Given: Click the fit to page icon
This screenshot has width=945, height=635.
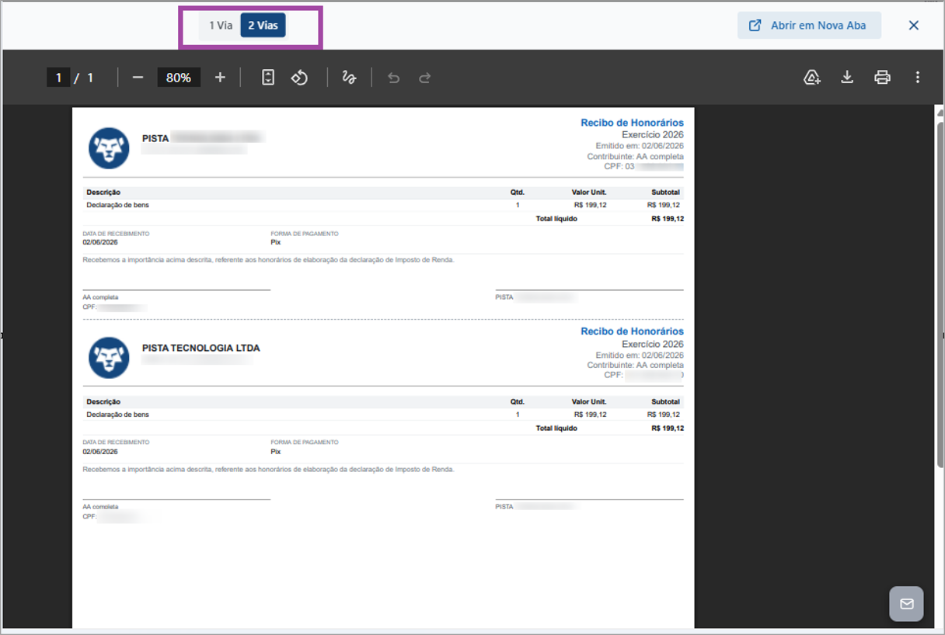Looking at the screenshot, I should (x=268, y=78).
